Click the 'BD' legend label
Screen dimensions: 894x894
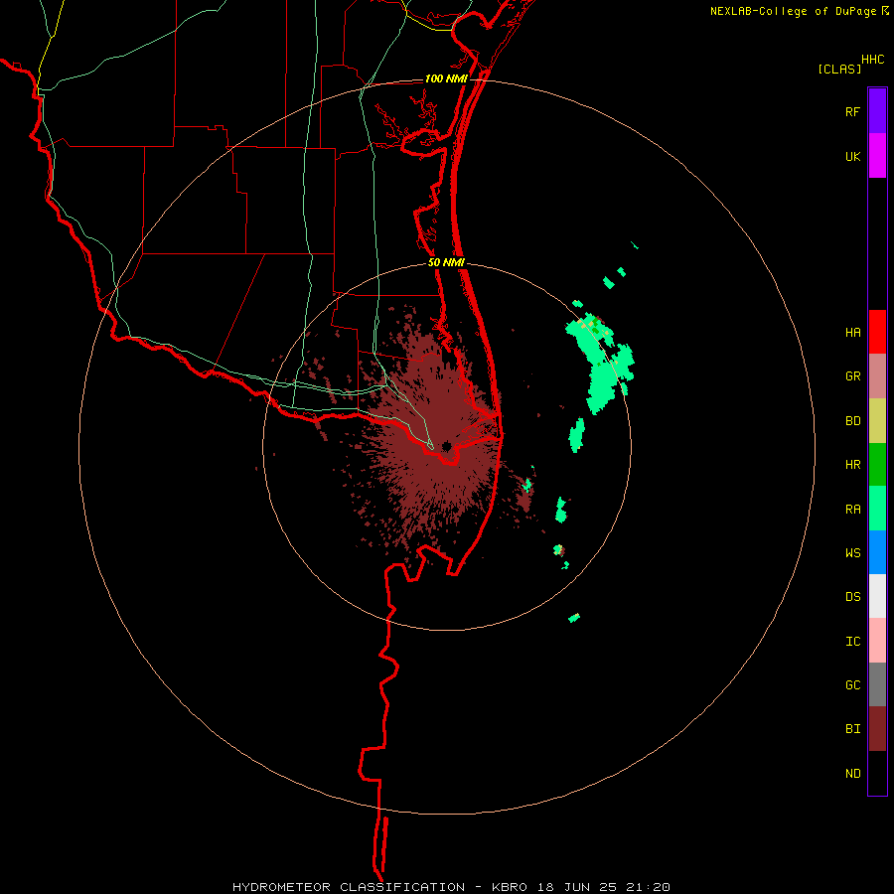852,421
